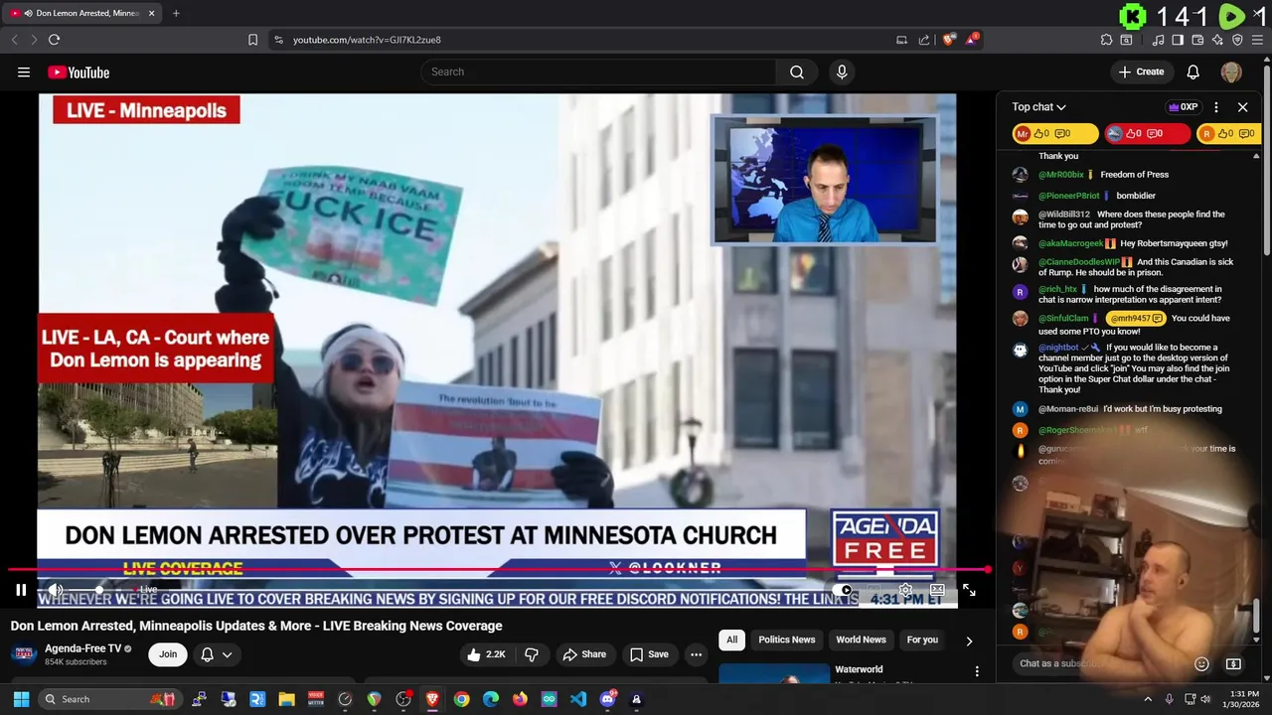1272x715 pixels.
Task: Open Discord from taskbar
Action: [607, 699]
